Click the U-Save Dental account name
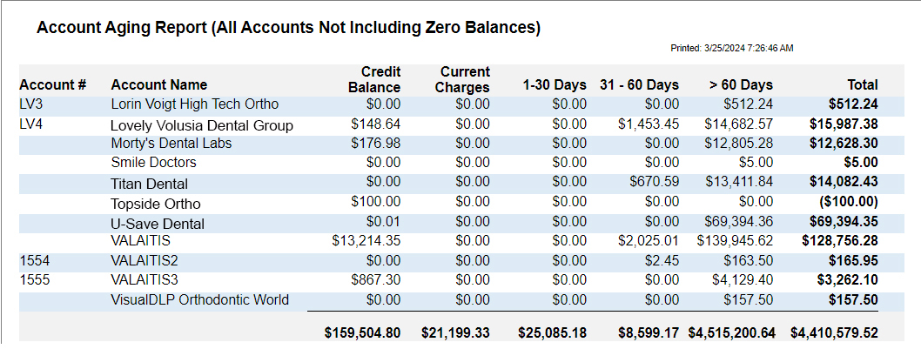The image size is (921, 349). tap(158, 224)
